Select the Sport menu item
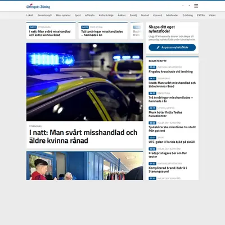This screenshot has width=225, height=225. [78, 15]
